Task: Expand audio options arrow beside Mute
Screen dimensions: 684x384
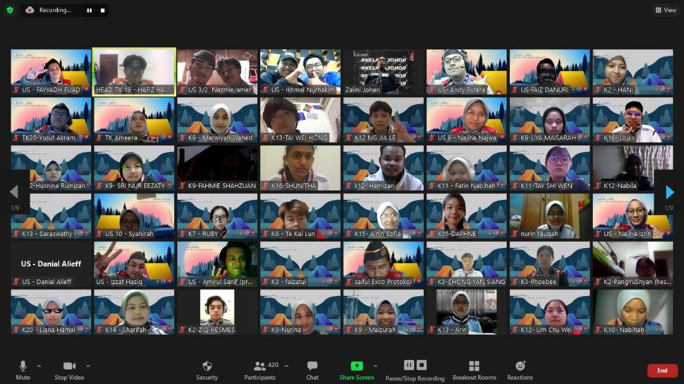Action: (x=39, y=366)
